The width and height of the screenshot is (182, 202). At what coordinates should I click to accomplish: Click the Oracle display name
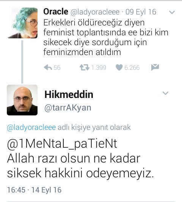click(x=56, y=12)
